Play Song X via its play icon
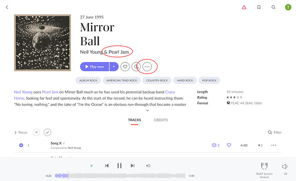This screenshot has height=181, width=296. click(x=21, y=145)
